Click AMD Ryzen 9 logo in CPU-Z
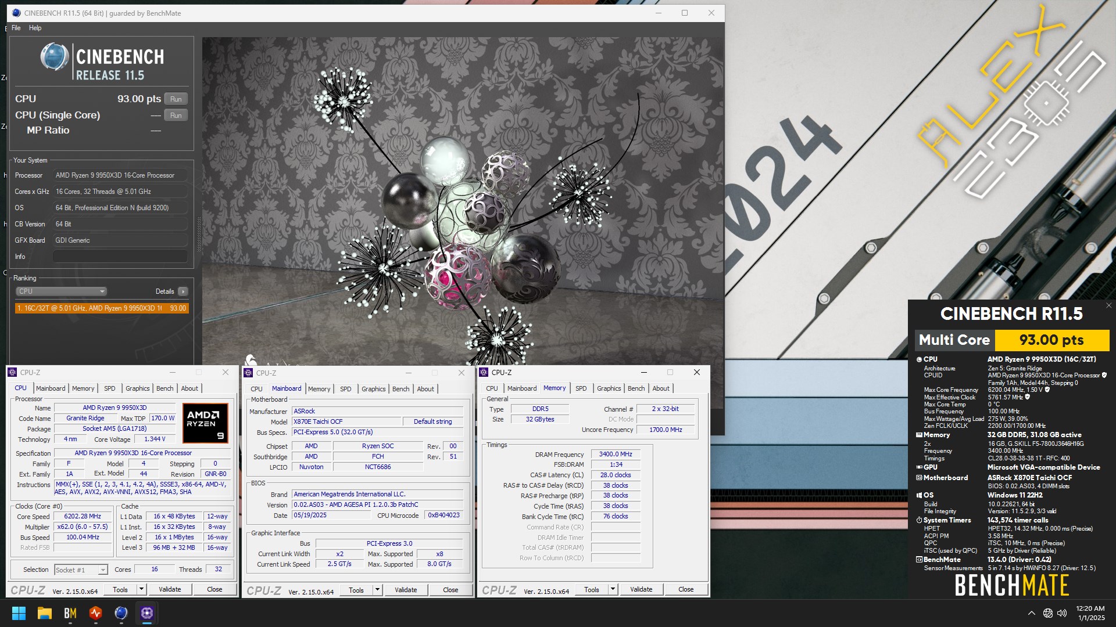Screen dimensions: 1116x627 click(x=205, y=423)
